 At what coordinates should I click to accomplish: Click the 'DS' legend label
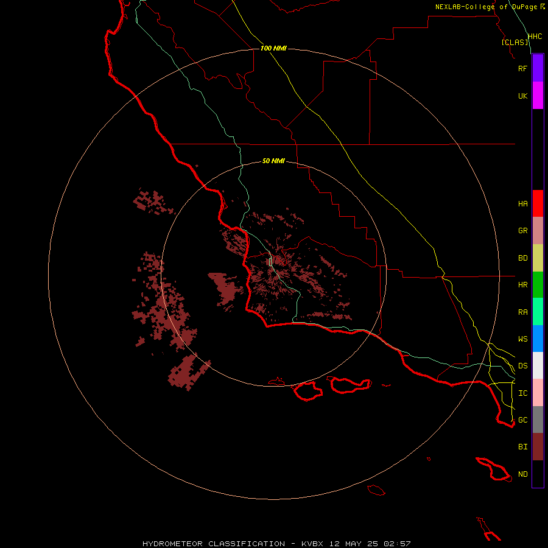[x=522, y=365]
